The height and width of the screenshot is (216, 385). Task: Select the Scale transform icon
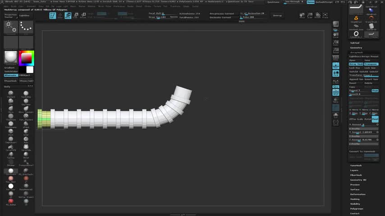point(76,15)
